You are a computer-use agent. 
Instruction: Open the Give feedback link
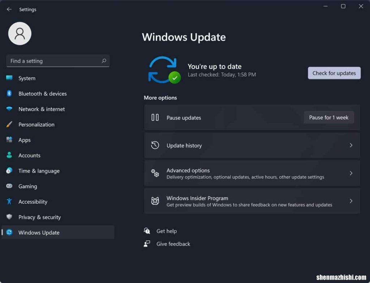pyautogui.click(x=173, y=244)
